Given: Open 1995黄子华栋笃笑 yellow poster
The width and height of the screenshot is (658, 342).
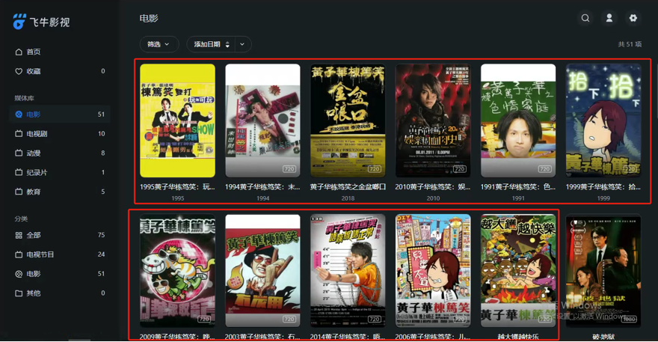Looking at the screenshot, I should (x=177, y=120).
